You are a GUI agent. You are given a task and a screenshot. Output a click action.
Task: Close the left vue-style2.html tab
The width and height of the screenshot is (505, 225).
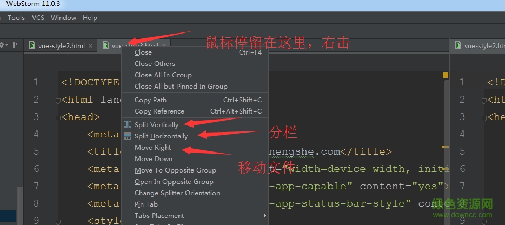[x=90, y=46]
